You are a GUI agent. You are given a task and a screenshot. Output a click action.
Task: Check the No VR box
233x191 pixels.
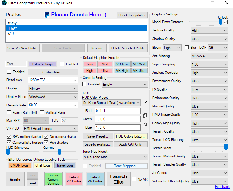pos(134,179)
